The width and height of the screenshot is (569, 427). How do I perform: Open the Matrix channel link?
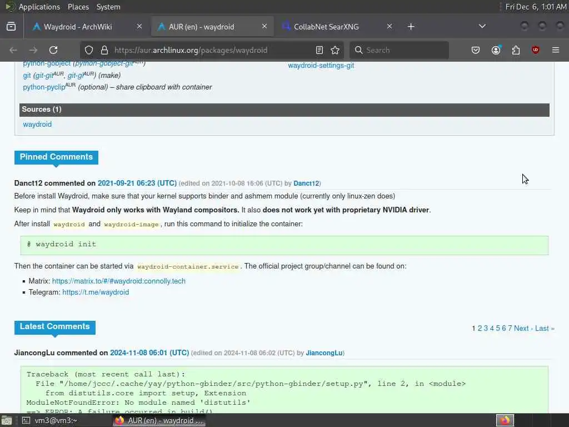[119, 281]
